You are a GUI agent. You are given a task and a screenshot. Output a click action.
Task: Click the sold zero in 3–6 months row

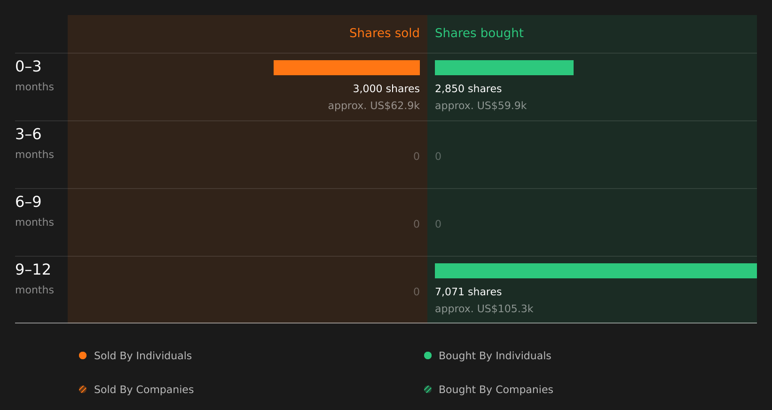click(x=417, y=157)
